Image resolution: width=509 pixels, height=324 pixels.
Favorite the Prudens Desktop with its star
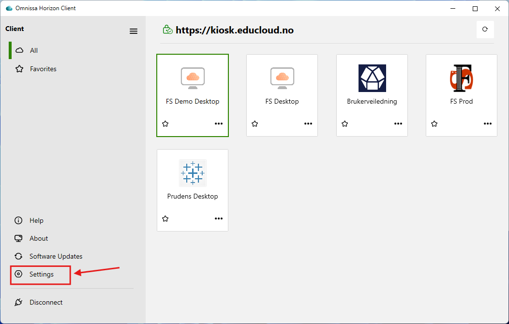(165, 218)
